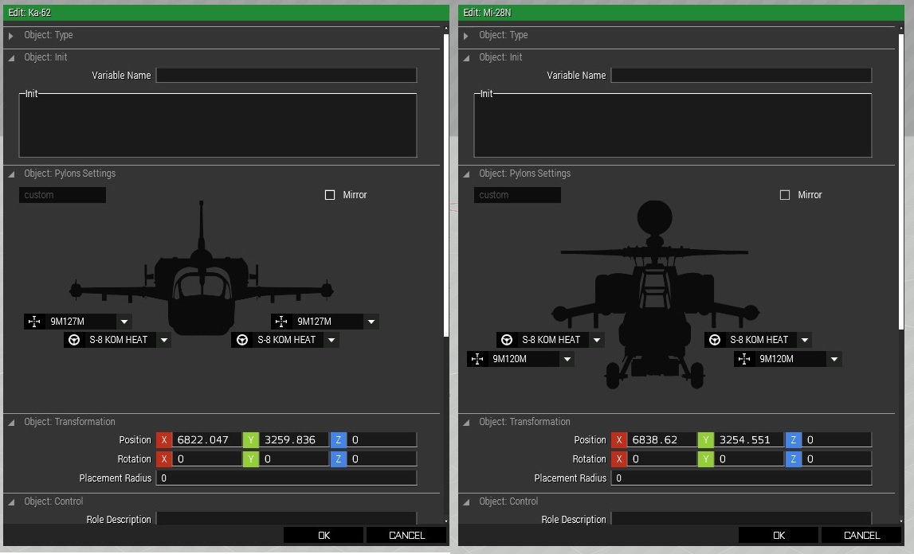
Task: Click Position X field in Ka-52 window
Action: 206,440
